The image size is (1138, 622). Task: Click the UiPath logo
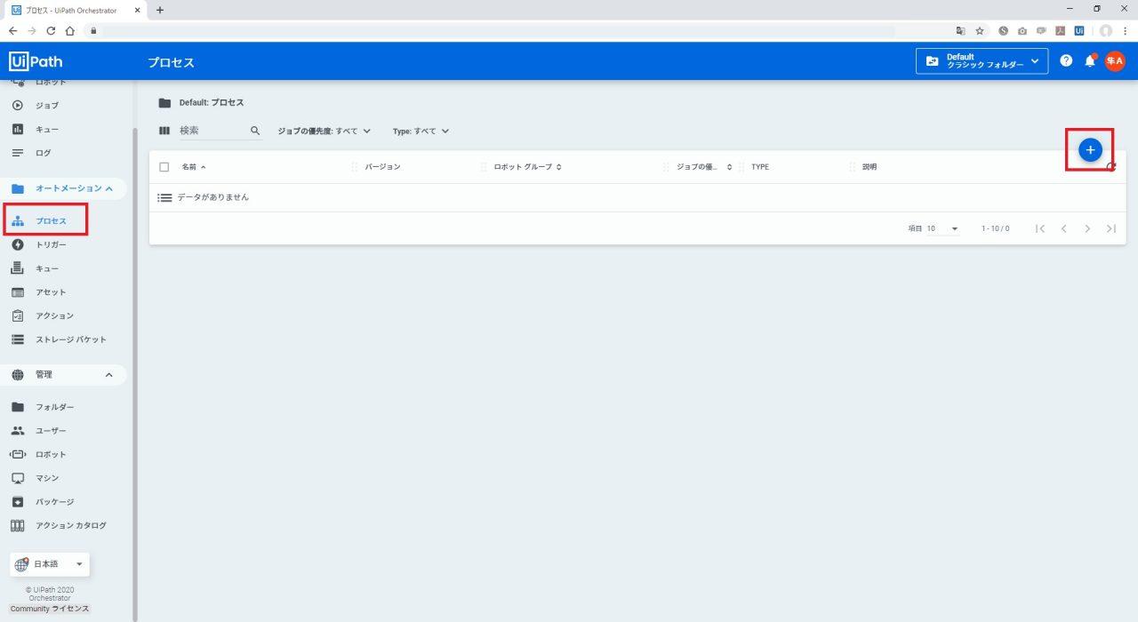click(x=36, y=62)
